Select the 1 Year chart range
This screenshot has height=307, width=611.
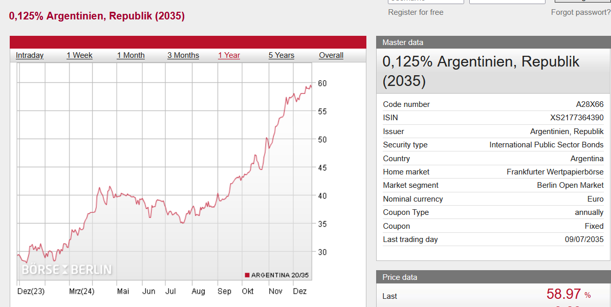pyautogui.click(x=229, y=55)
